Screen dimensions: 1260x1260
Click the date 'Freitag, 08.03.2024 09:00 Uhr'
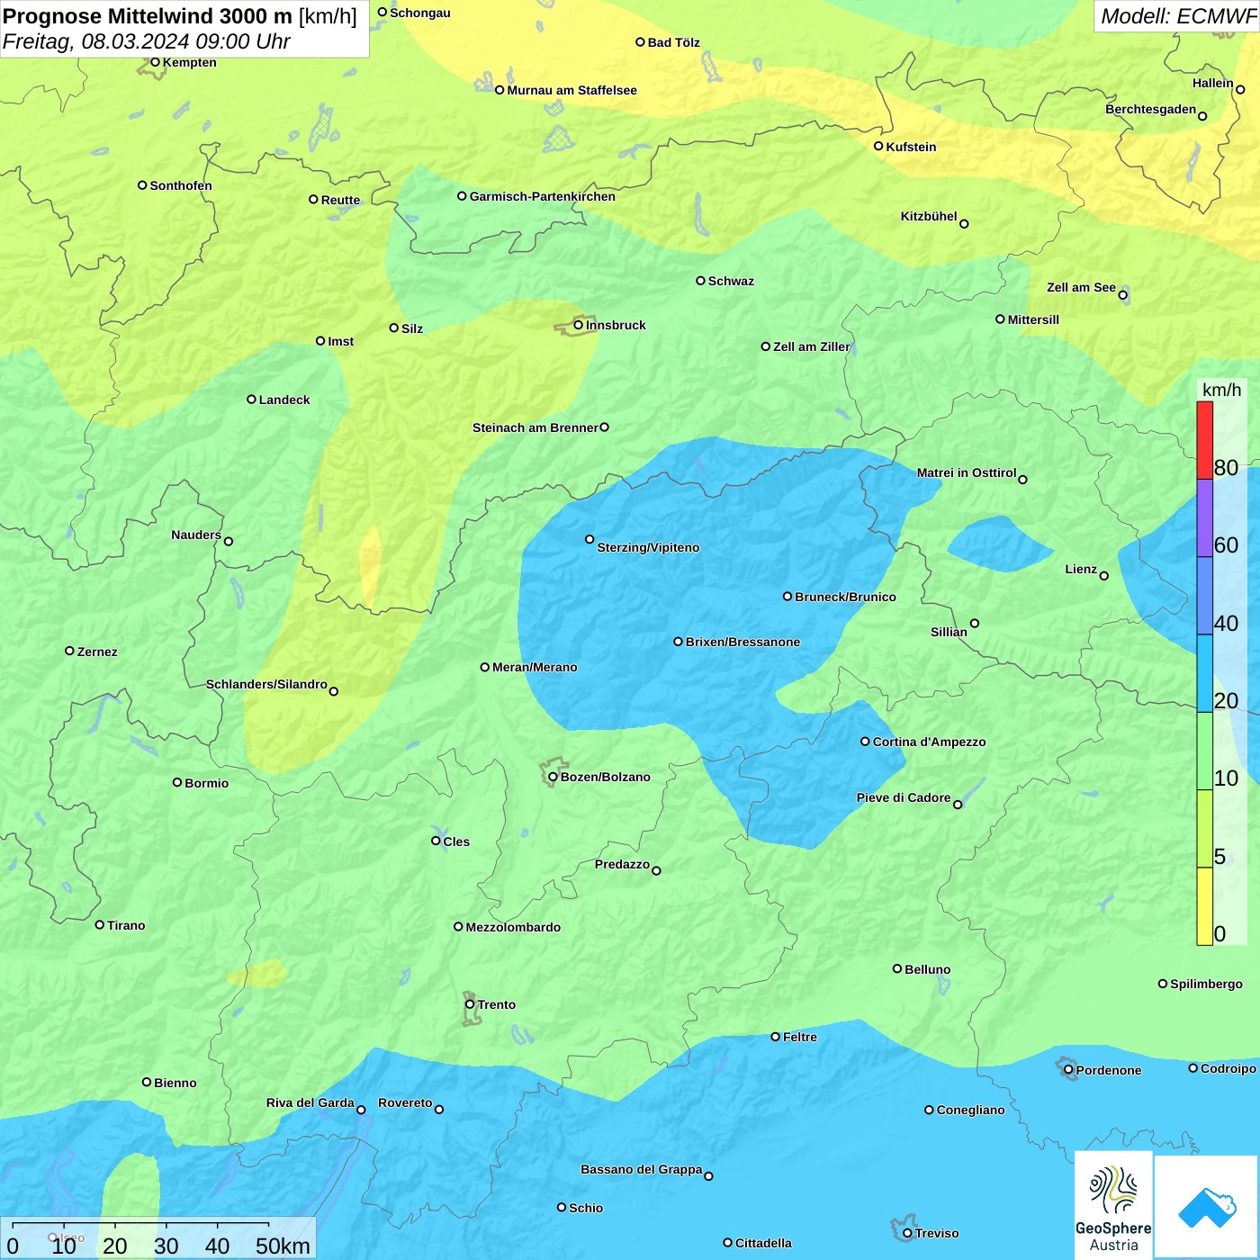coord(147,41)
